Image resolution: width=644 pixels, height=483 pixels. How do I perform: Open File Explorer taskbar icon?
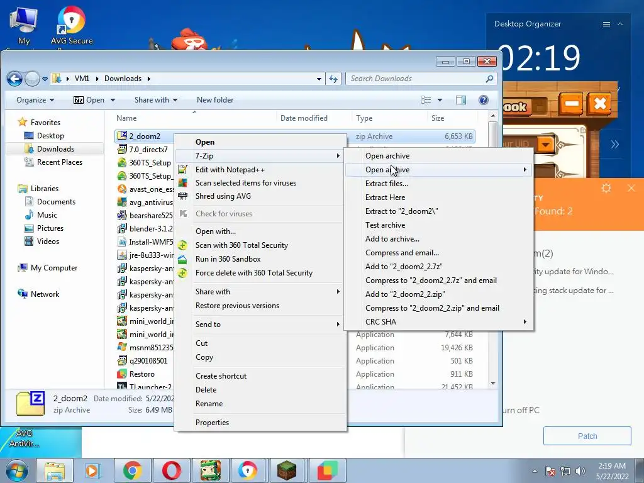point(55,470)
